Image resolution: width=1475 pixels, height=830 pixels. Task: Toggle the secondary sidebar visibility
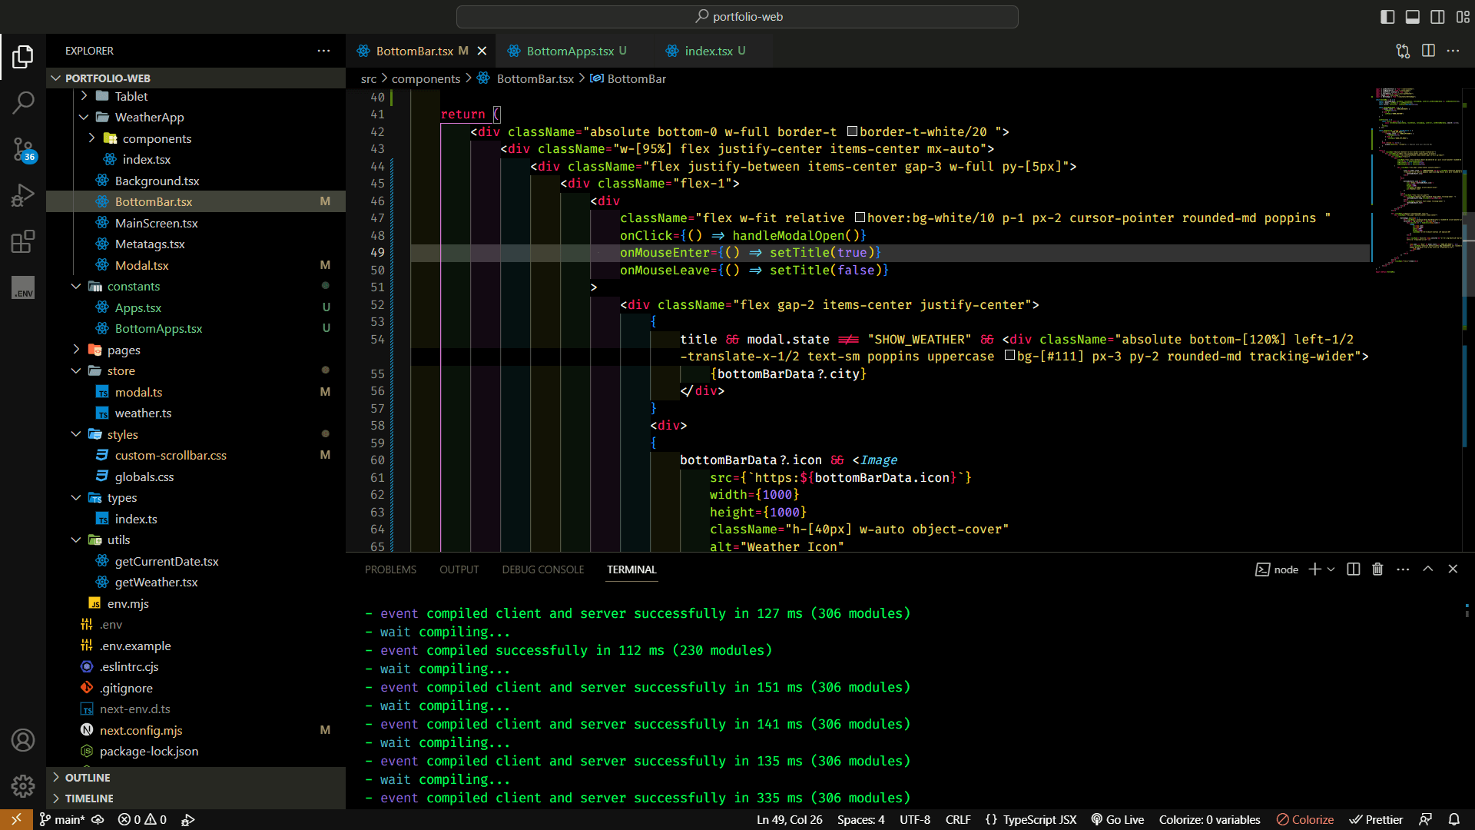tap(1437, 16)
